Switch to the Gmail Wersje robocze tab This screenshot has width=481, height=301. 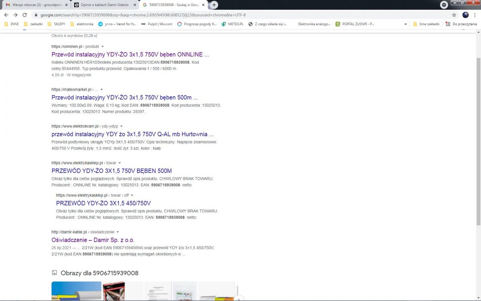(36, 5)
